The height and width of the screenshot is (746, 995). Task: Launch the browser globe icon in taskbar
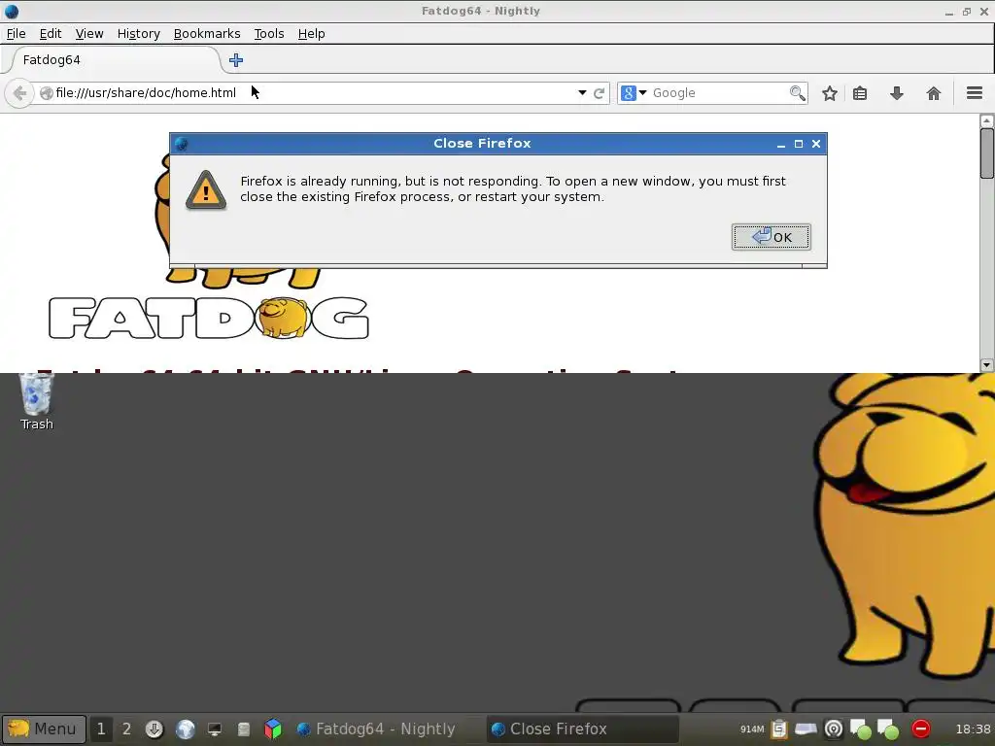pos(186,729)
